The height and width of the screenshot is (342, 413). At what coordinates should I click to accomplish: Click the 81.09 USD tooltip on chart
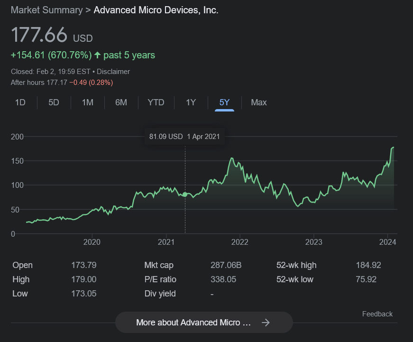click(x=184, y=137)
